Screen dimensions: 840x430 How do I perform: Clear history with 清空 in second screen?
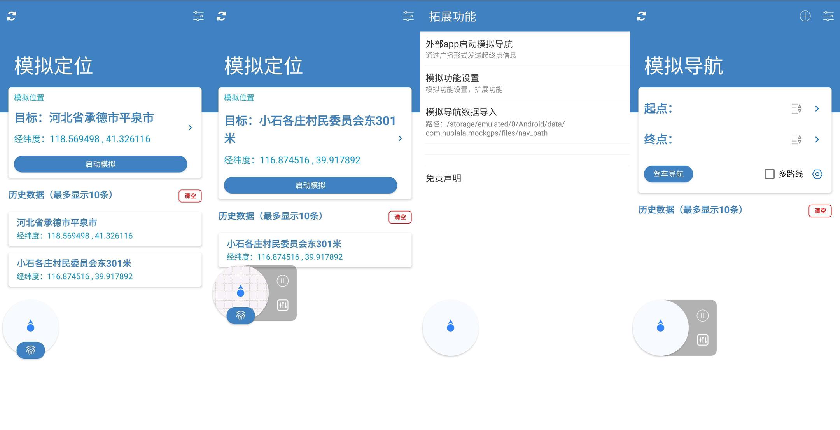pos(400,217)
